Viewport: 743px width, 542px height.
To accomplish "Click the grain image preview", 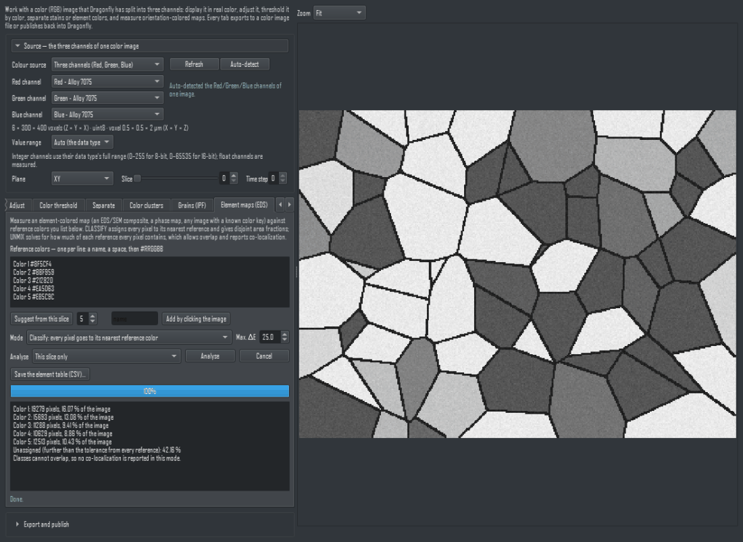I will click(517, 274).
